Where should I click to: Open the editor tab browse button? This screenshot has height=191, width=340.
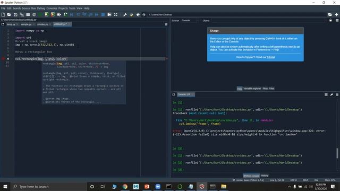click(3, 24)
